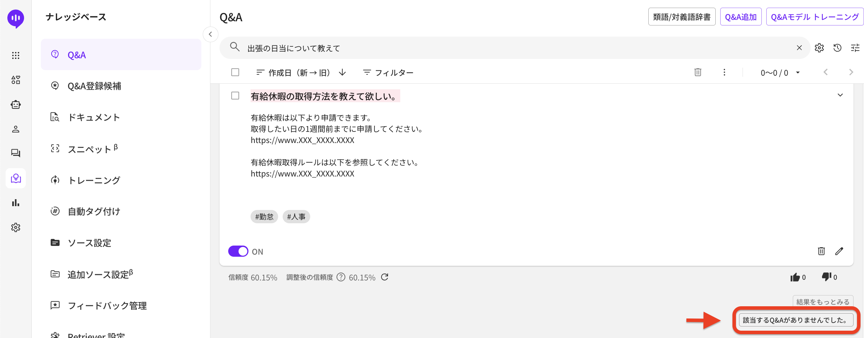Delete this Q&A card via trash icon
The image size is (864, 338).
pos(821,251)
